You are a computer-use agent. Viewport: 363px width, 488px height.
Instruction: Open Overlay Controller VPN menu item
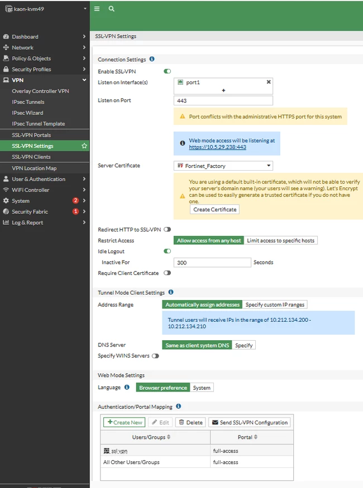(40, 91)
